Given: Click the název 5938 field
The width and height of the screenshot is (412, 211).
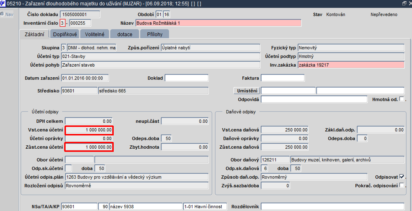Looking at the screenshot, I should [x=145, y=206].
